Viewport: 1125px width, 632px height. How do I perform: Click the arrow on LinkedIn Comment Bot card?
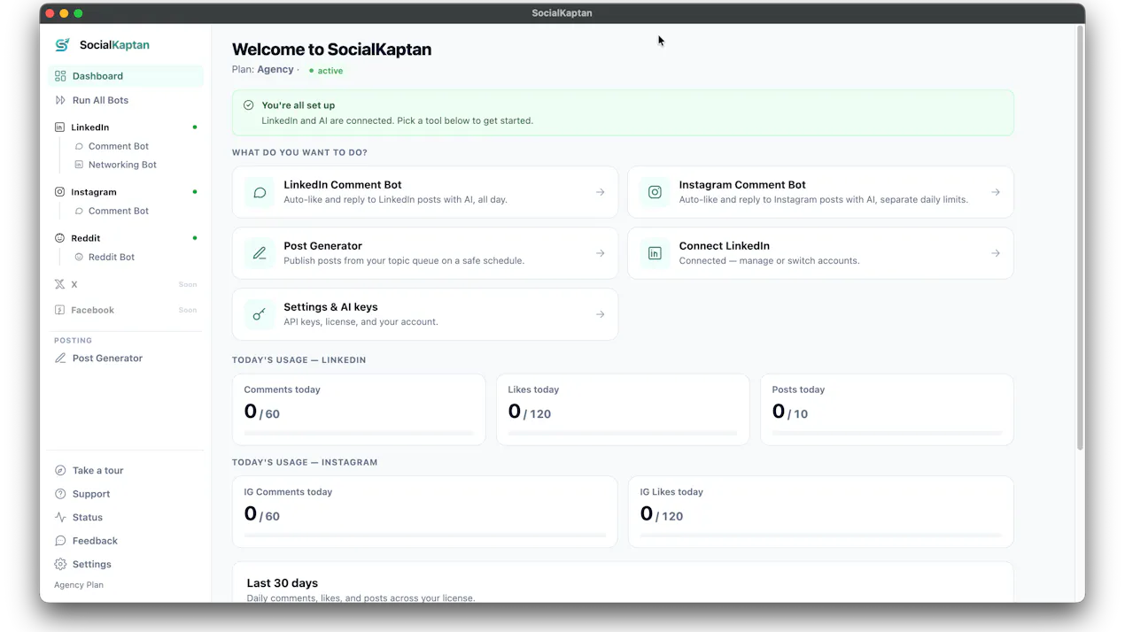tap(600, 192)
